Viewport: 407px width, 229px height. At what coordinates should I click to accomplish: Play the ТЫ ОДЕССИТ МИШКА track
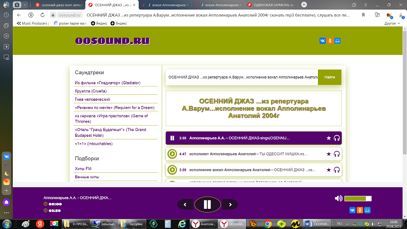172,154
